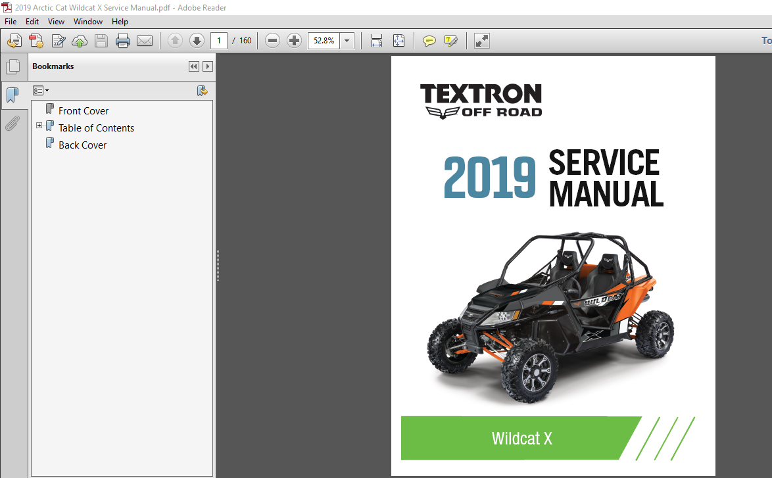
Task: Click the Print icon
Action: pyautogui.click(x=122, y=41)
